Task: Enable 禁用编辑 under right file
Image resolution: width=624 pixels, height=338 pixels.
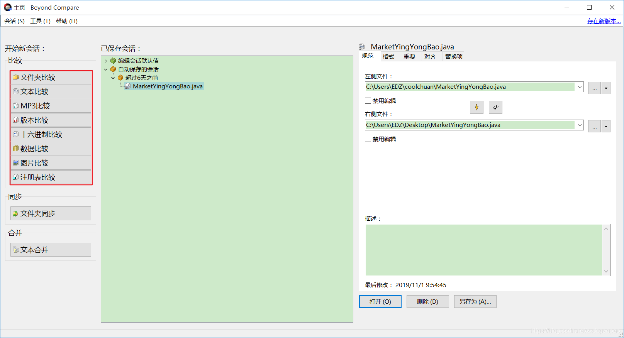Action: point(368,139)
